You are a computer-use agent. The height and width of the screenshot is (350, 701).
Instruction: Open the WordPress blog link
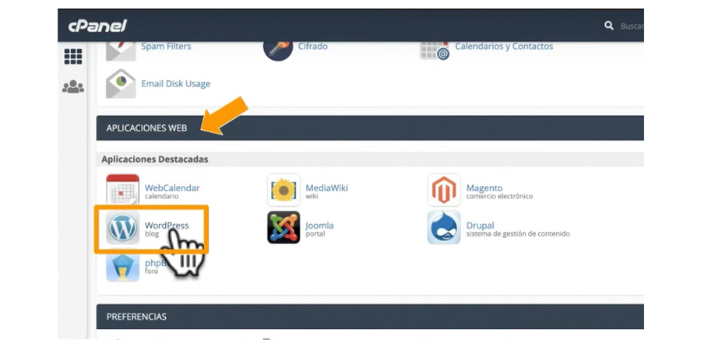(167, 226)
